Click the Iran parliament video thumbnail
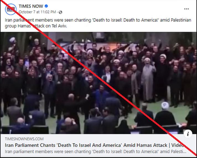This screenshot has width=197, height=158. pyautogui.click(x=98, y=83)
